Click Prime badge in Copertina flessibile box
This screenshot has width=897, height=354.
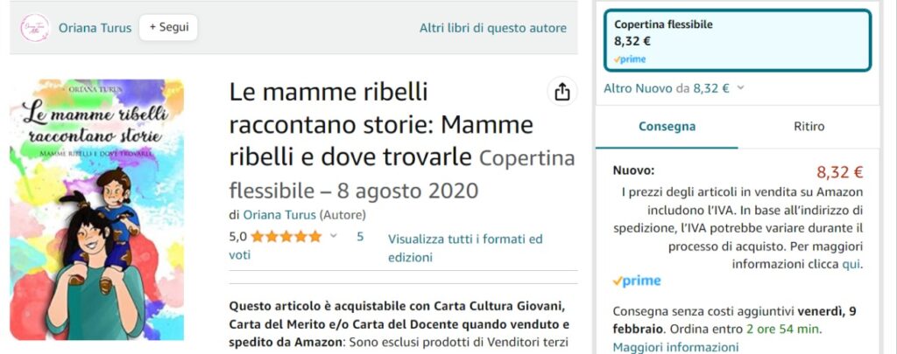pyautogui.click(x=630, y=59)
